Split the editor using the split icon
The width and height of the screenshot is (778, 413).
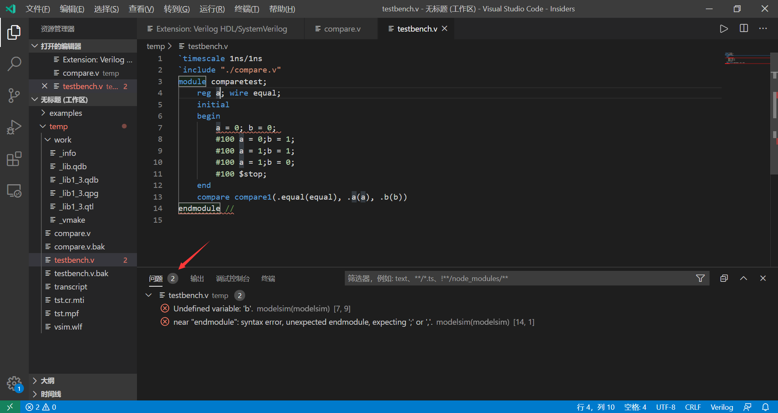click(x=744, y=28)
